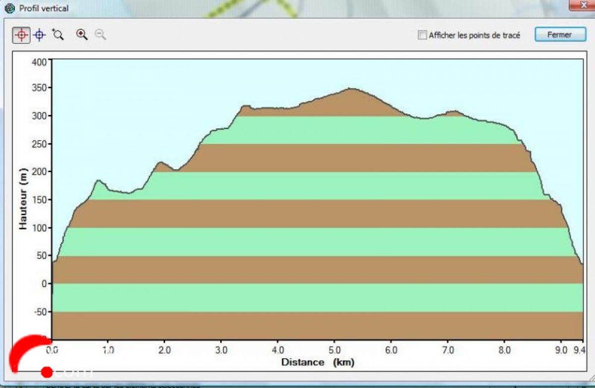Select the red crosshair cursor tool
The width and height of the screenshot is (595, 388).
click(21, 35)
